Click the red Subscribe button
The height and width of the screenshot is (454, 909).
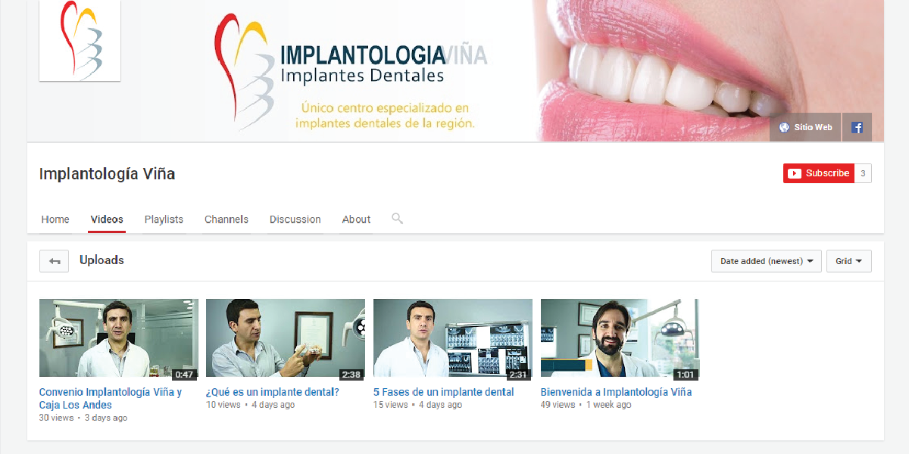point(819,173)
